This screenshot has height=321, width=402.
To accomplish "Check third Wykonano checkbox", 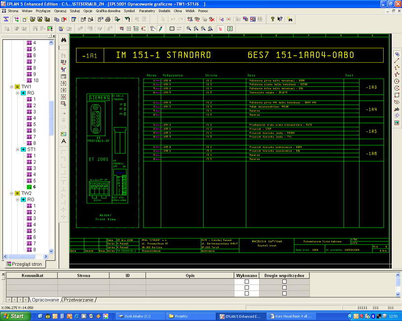I will [x=247, y=293].
